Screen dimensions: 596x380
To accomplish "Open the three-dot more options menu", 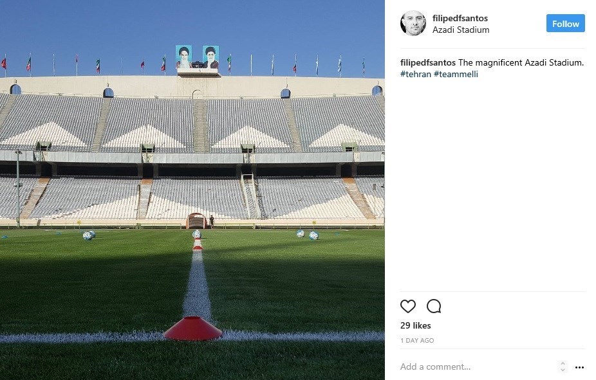I will click(x=579, y=367).
